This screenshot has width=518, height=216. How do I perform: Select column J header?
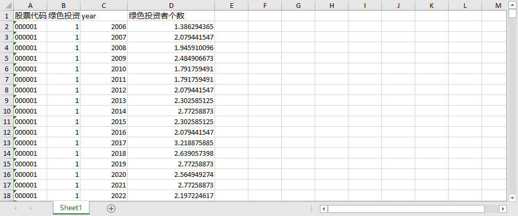398,5
